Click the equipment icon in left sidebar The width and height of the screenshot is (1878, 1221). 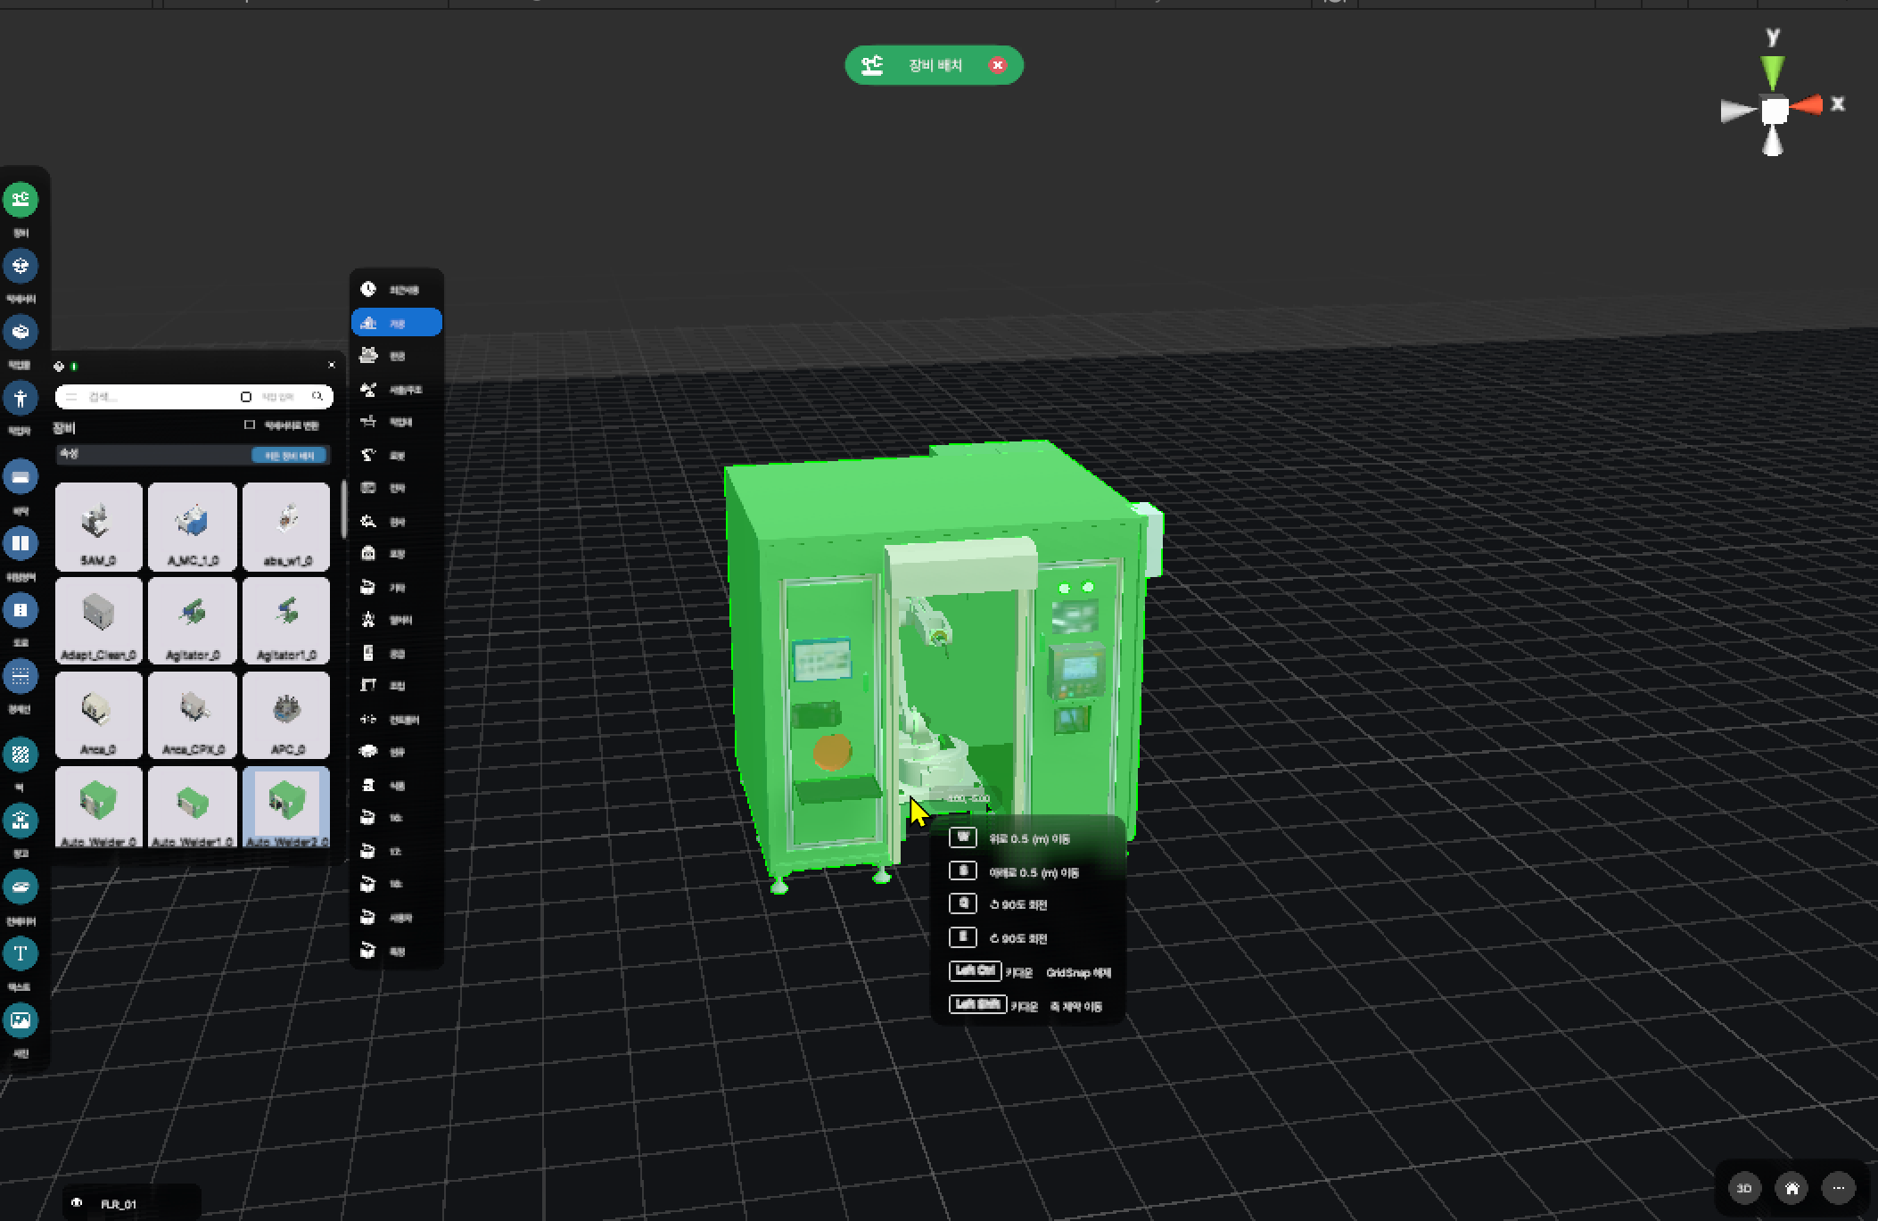click(21, 200)
